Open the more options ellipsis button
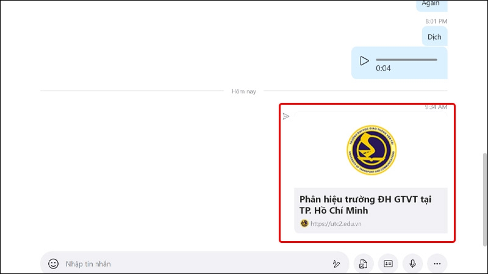488x274 pixels. pos(437,264)
